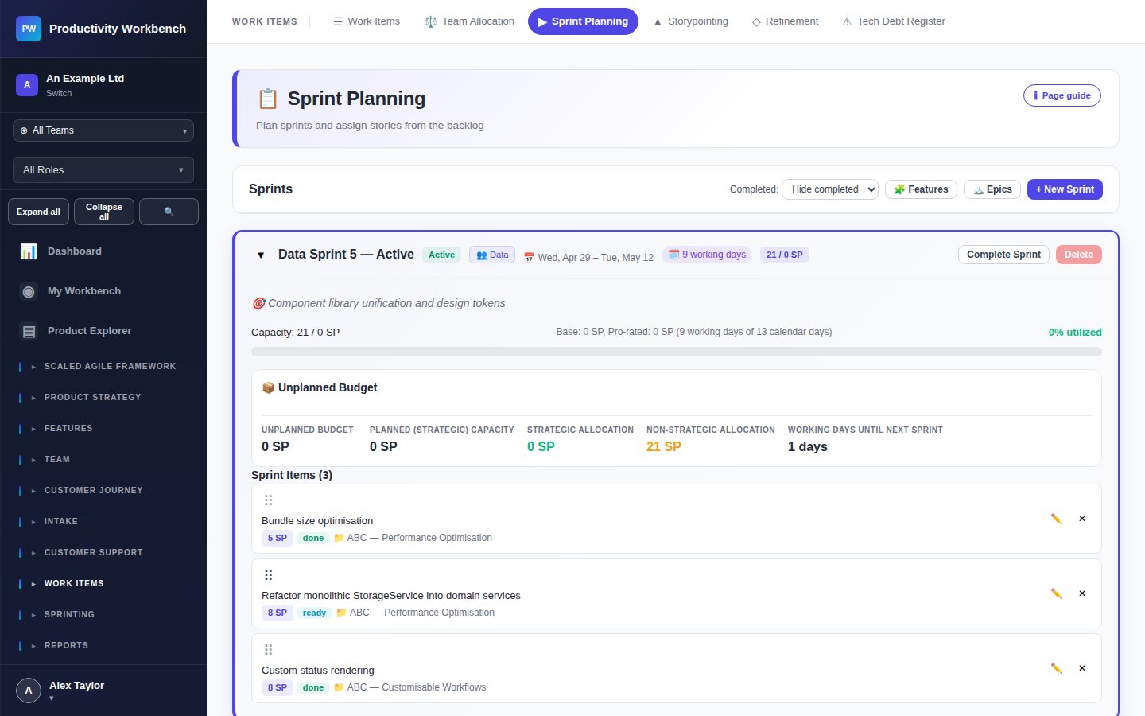Open the Product Explorer sidebar icon

point(29,331)
